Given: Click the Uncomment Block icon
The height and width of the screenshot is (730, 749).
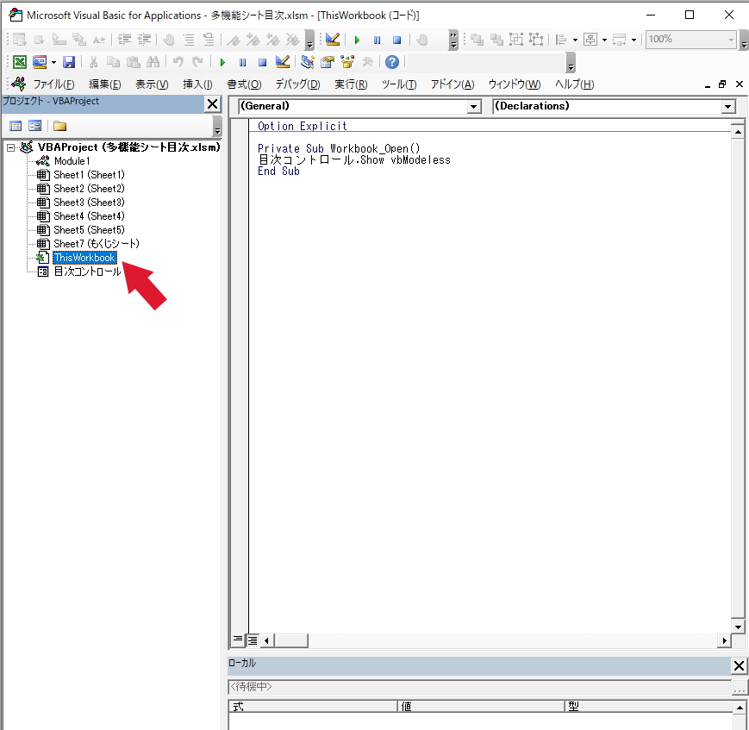Looking at the screenshot, I should coord(209,40).
